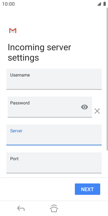The width and height of the screenshot is (108, 216).
Task: Tap the home navigation icon
Action: [x=54, y=208]
